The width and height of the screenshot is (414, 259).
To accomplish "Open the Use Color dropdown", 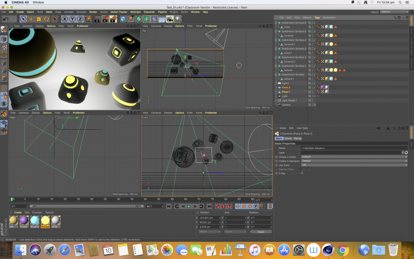I will pos(352,165).
